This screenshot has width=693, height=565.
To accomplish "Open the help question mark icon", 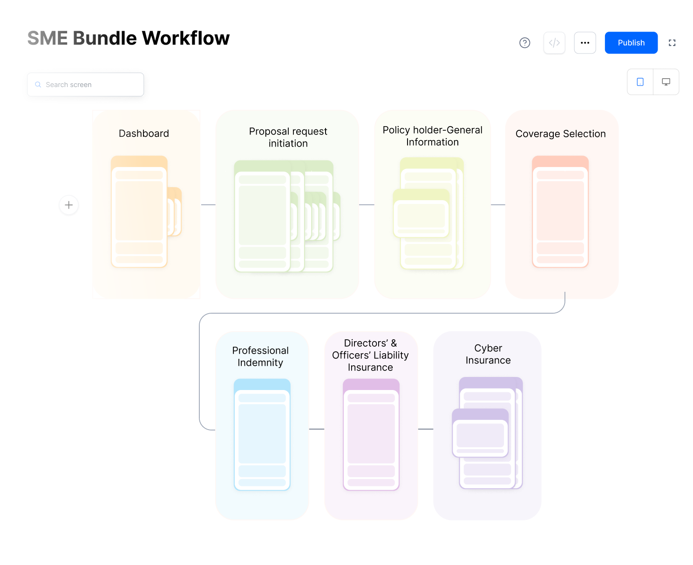I will [524, 43].
